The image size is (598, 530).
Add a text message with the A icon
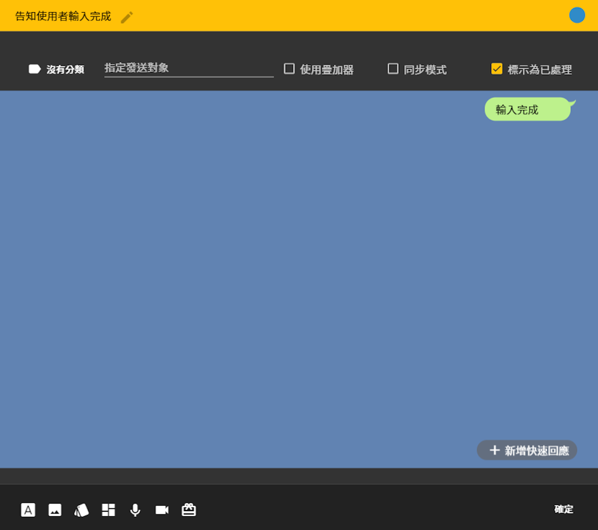click(28, 510)
